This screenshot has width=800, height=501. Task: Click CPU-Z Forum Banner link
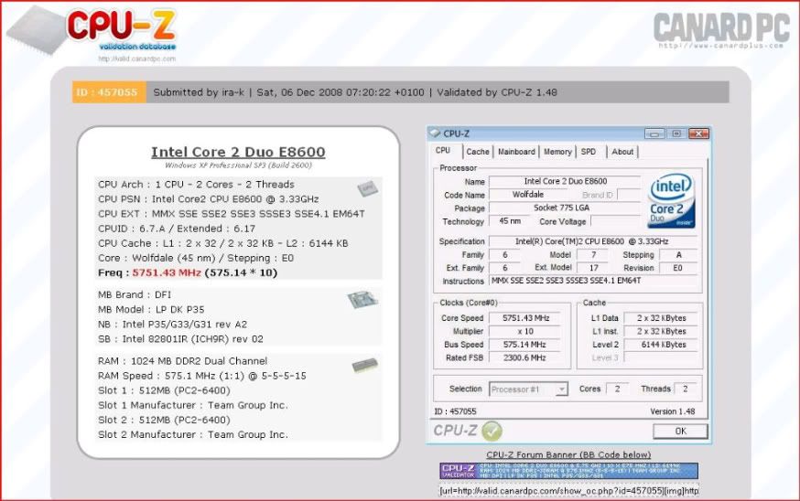568,454
